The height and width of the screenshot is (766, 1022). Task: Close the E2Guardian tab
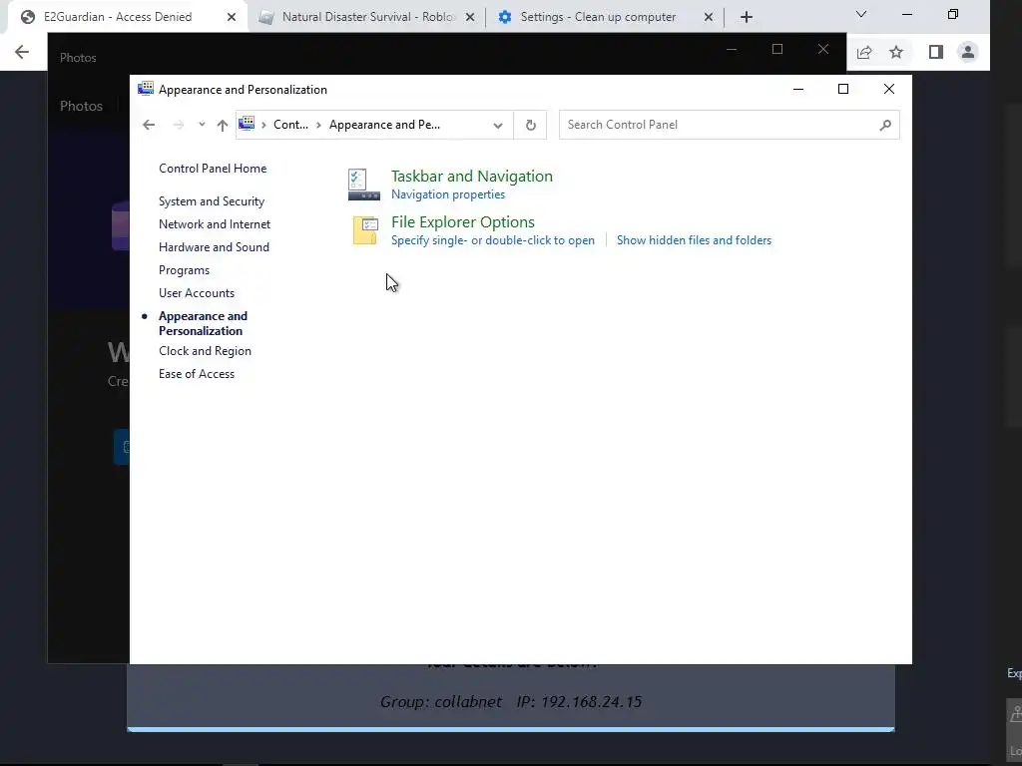(232, 17)
